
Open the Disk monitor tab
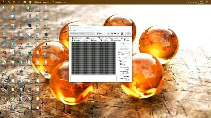tap(90, 38)
